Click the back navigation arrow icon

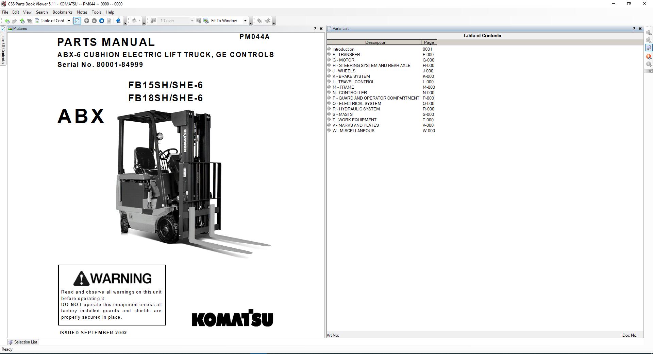point(7,21)
